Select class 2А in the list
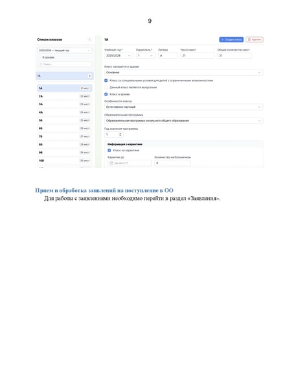This screenshot has width=300, height=389. coord(65,96)
